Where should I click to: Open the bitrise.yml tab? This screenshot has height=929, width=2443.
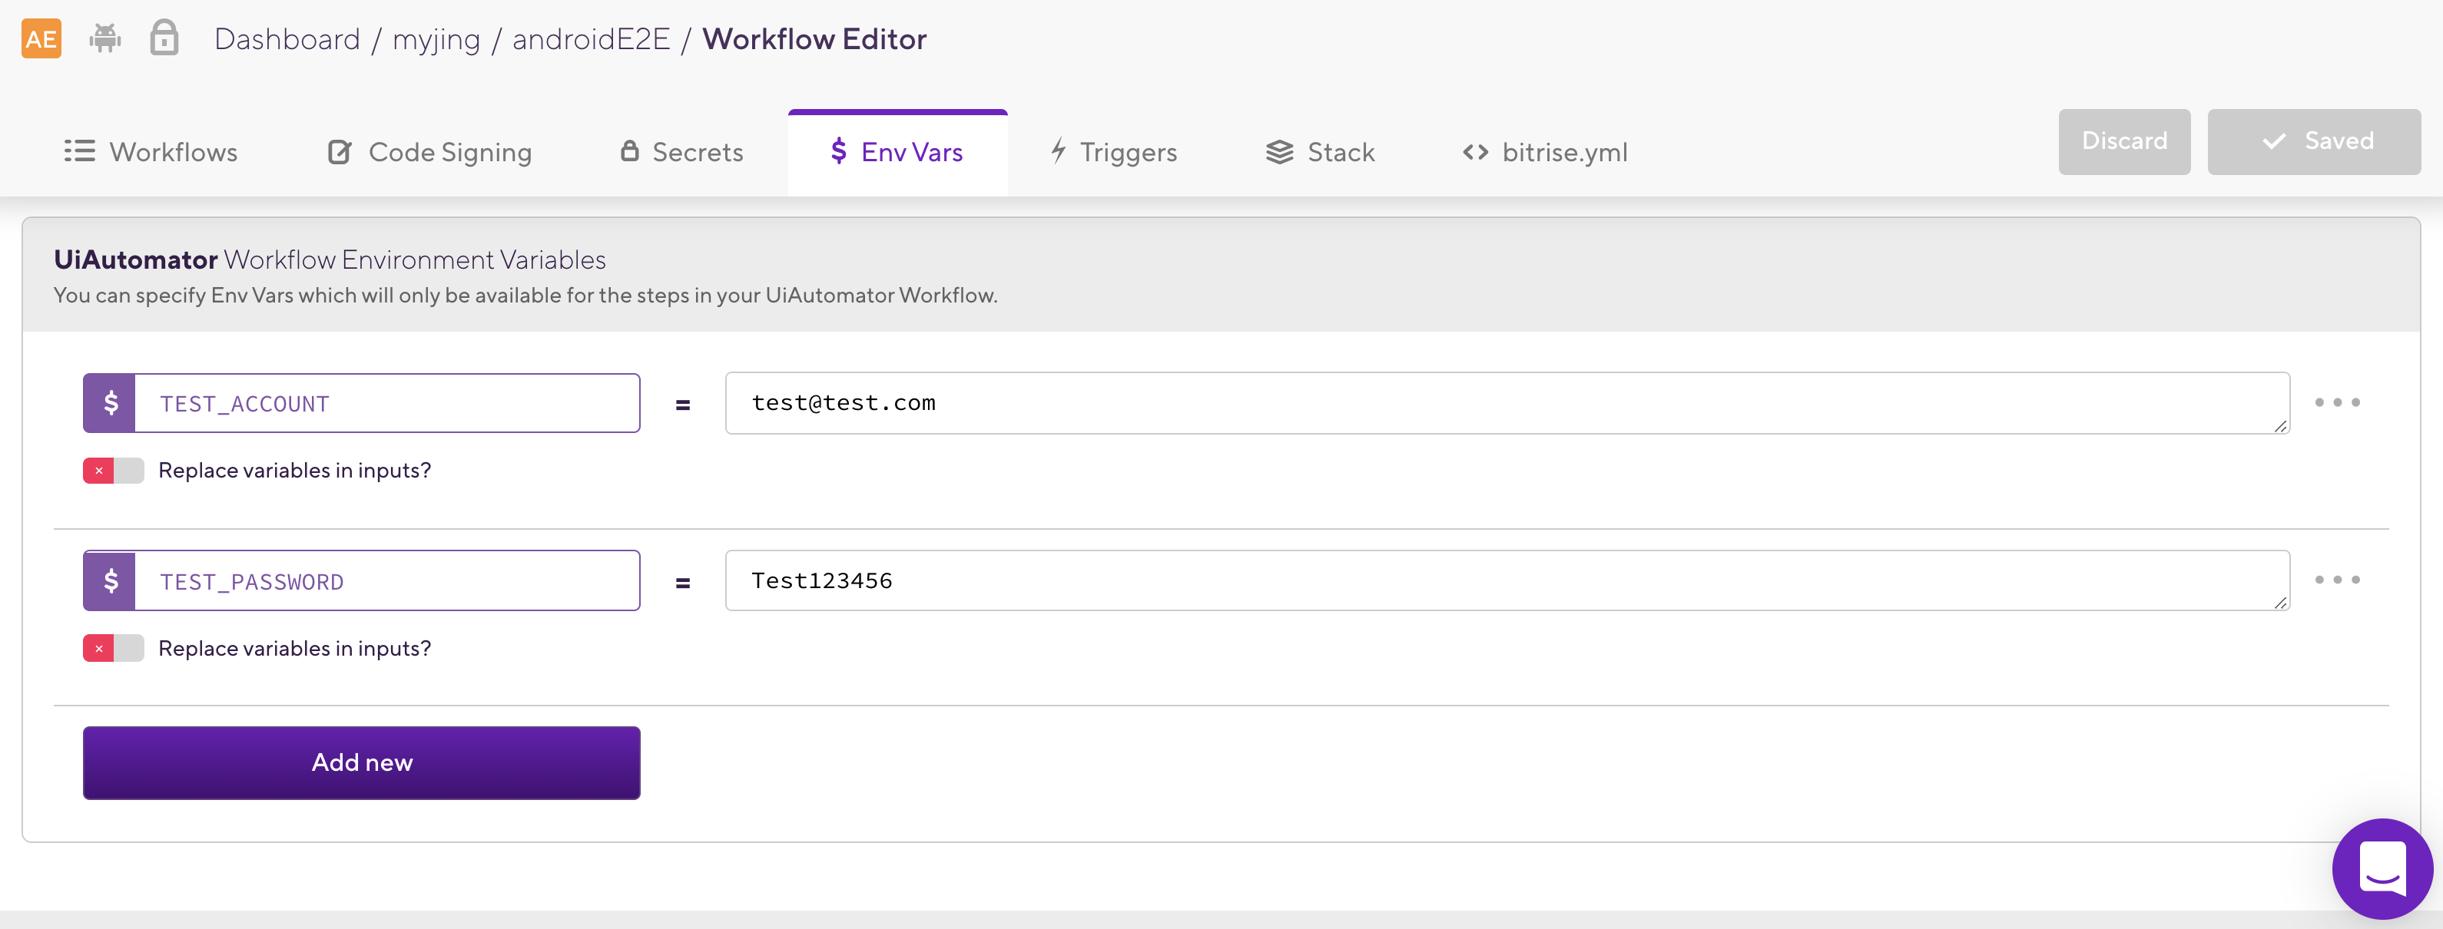(1545, 153)
